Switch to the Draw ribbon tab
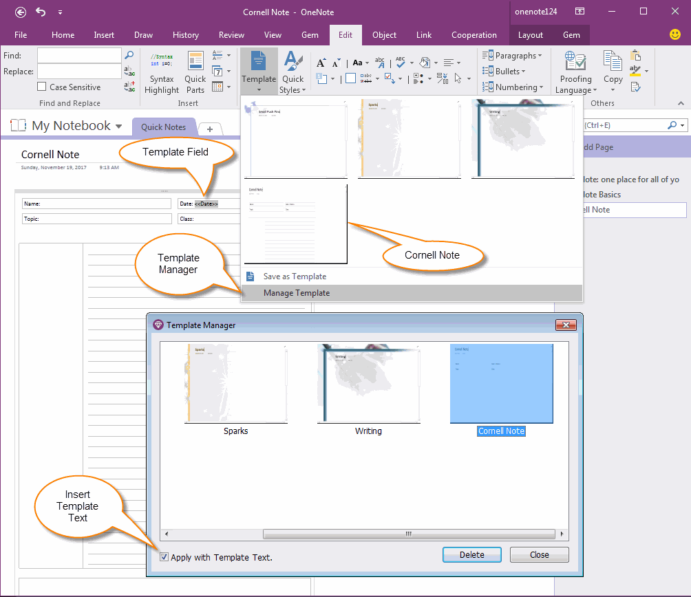 point(143,35)
